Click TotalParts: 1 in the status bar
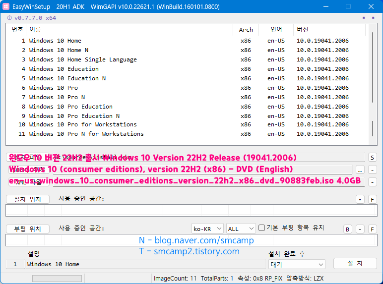 (x=217, y=279)
